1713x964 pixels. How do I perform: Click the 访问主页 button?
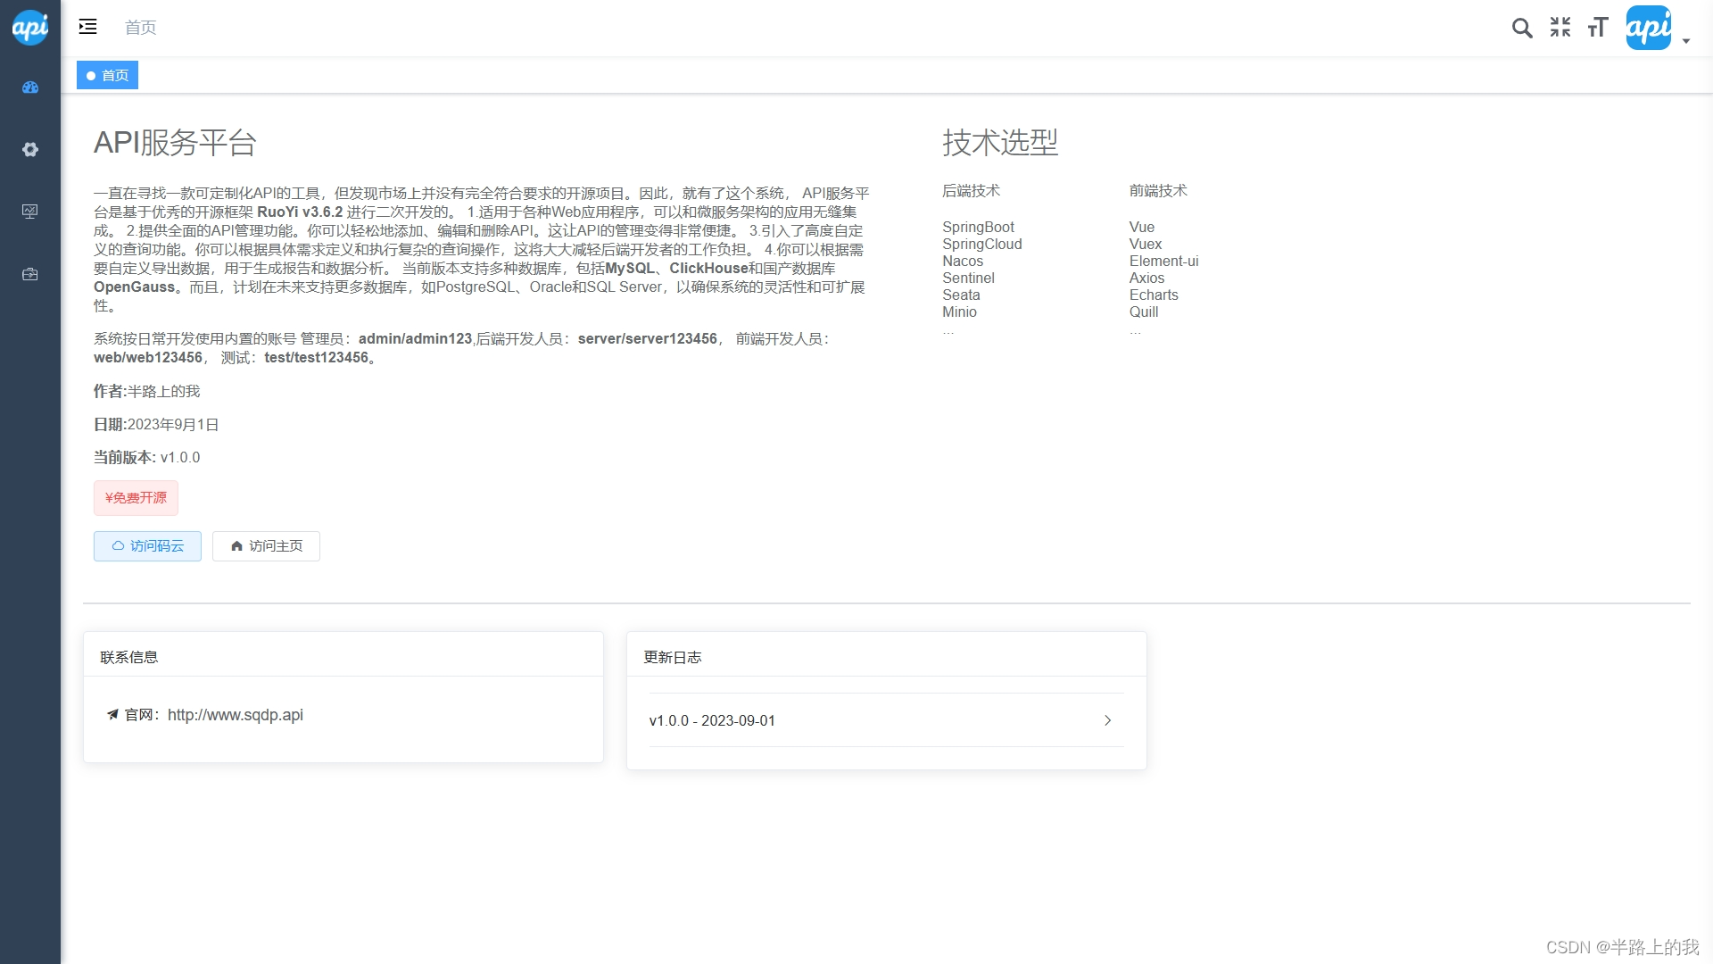pos(266,546)
